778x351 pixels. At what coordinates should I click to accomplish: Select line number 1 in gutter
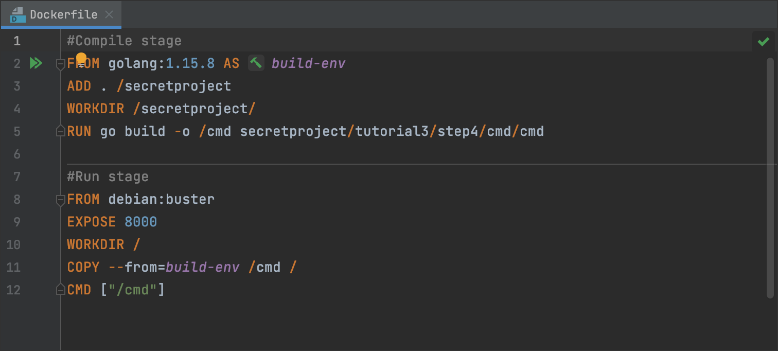point(17,41)
